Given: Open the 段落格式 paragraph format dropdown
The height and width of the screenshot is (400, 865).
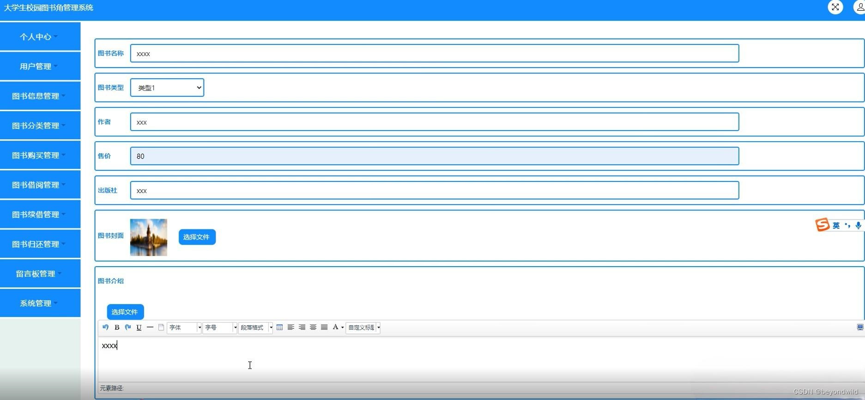Looking at the screenshot, I should click(255, 328).
